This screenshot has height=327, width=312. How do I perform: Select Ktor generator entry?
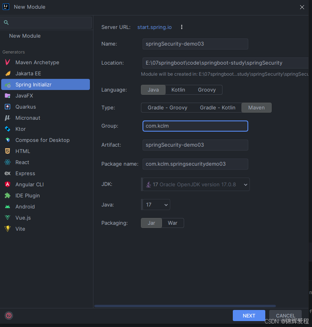point(46,129)
